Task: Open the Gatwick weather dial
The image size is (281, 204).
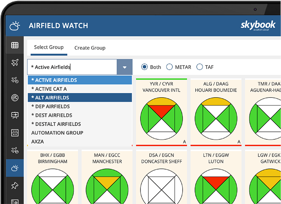Action: pyautogui.click(x=265, y=186)
